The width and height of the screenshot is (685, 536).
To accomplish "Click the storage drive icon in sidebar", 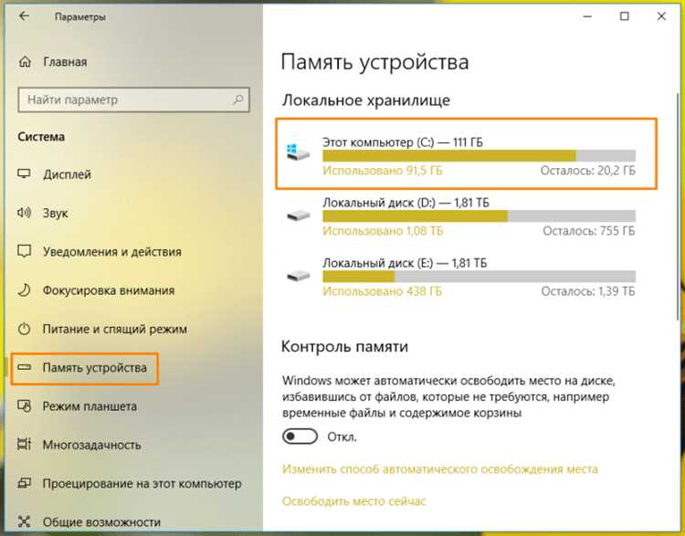I will 24,367.
